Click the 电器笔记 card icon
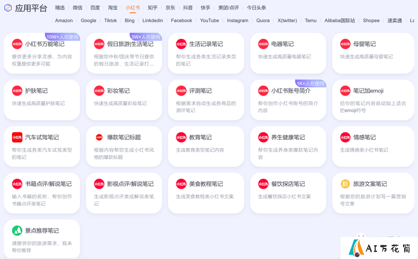Screen dimensions: 418x259 coord(264,44)
